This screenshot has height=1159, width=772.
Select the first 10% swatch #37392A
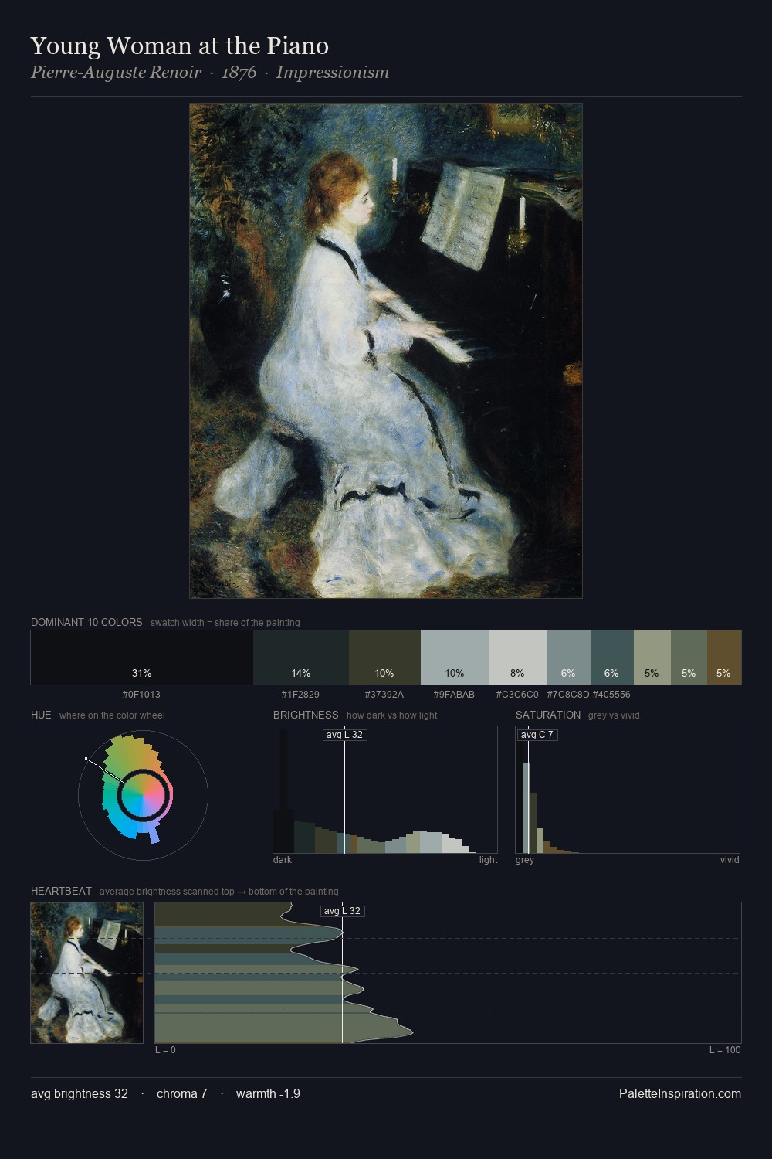tap(384, 658)
